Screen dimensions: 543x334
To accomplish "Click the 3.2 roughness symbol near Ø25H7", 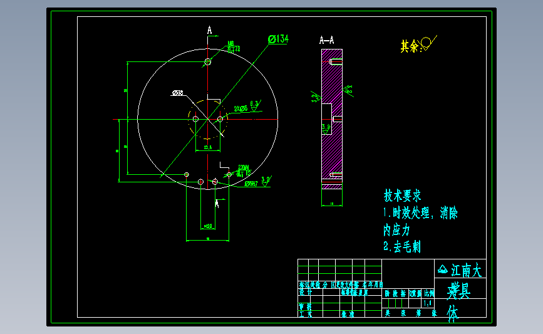I will click(266, 181).
